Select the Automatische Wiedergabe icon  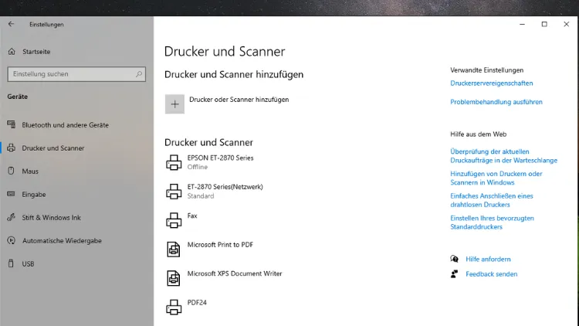pos(12,240)
